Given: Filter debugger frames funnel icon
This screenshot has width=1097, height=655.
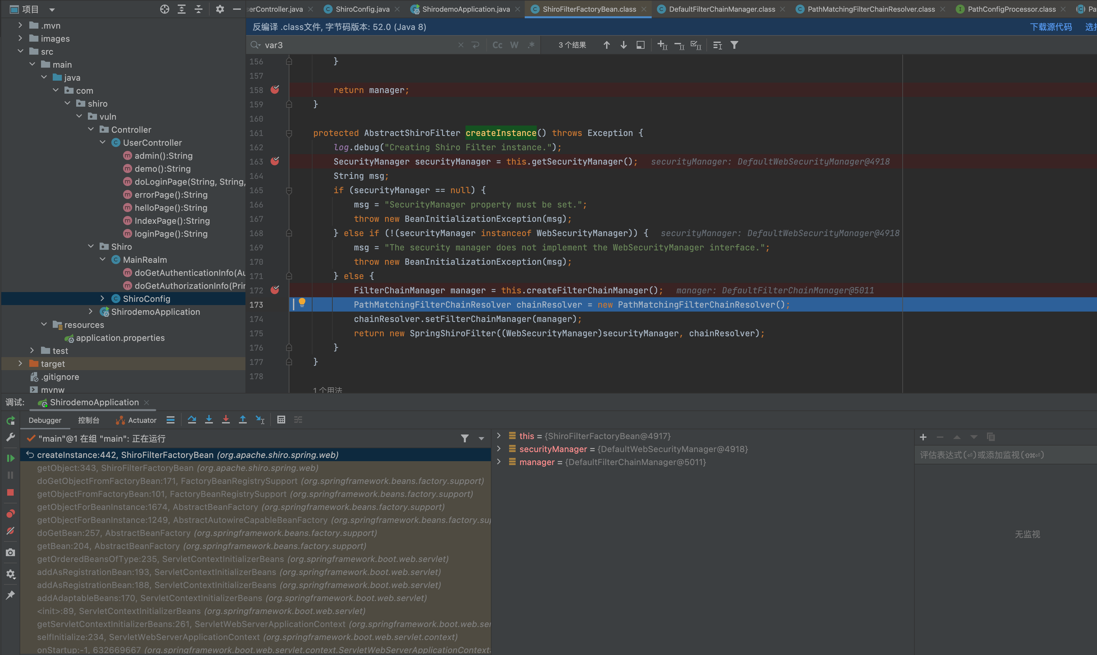Looking at the screenshot, I should coord(465,438).
